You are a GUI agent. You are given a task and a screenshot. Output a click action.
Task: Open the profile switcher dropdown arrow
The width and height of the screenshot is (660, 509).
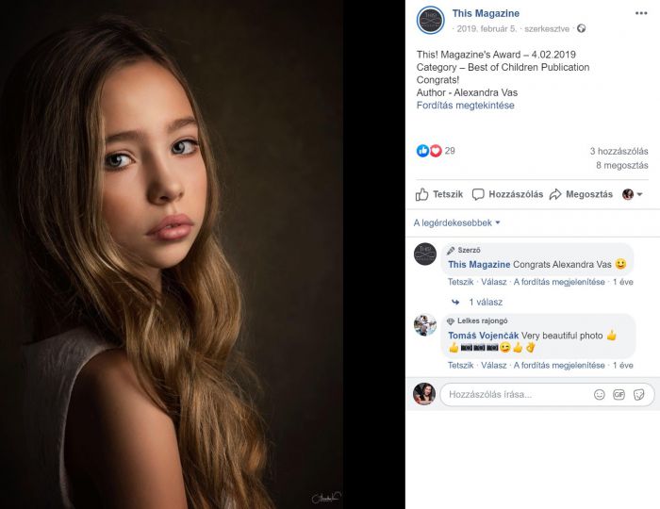pos(639,194)
